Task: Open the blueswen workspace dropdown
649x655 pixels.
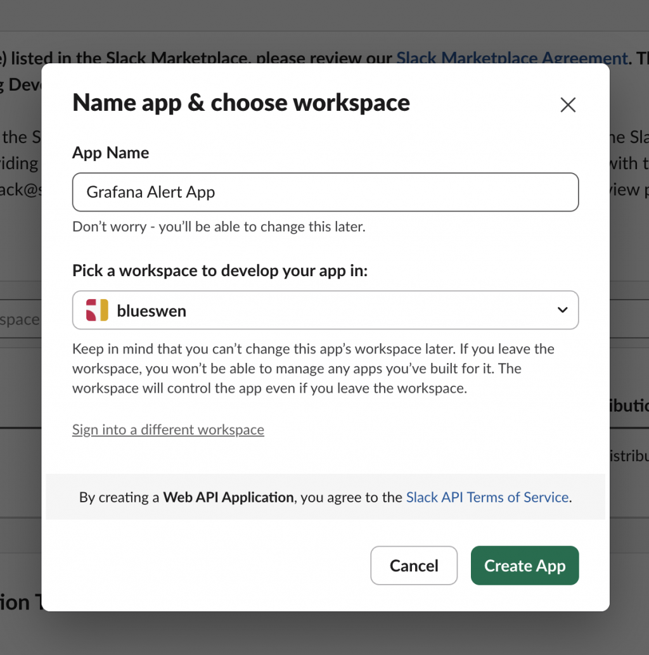Action: (325, 310)
